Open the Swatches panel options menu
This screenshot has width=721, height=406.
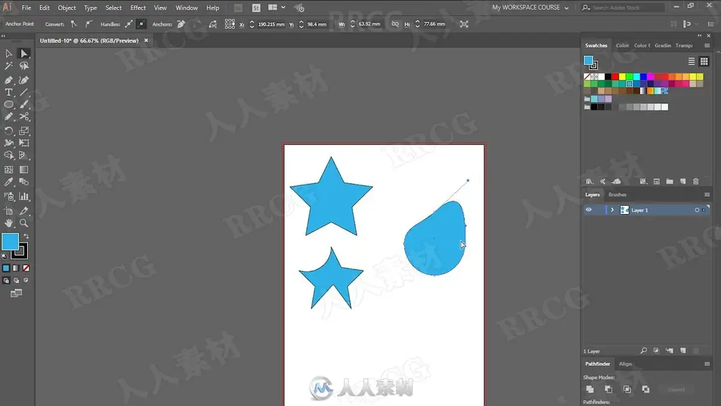(707, 46)
